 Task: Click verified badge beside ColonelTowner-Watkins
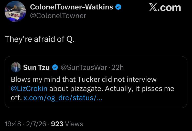click(118, 7)
